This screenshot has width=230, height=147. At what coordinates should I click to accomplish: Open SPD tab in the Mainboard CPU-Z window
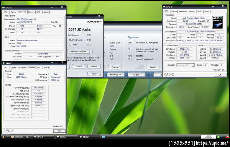(x=38, y=12)
